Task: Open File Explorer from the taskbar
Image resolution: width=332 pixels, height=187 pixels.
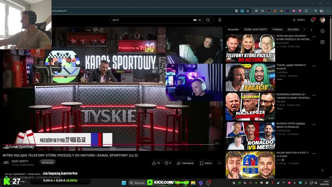Action: [193, 183]
